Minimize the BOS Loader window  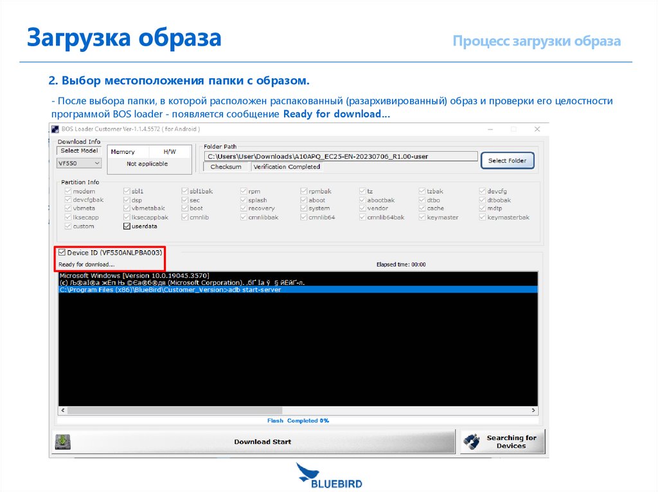tap(490, 129)
